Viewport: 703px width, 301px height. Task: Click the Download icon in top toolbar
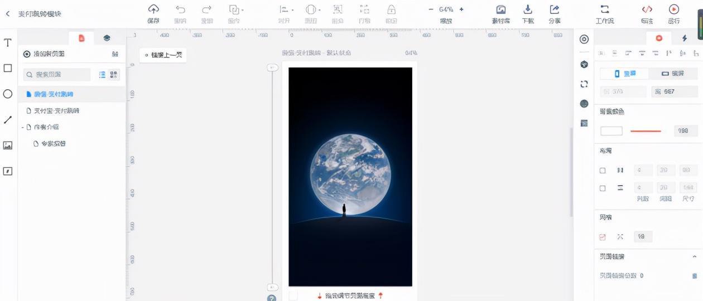pos(527,9)
